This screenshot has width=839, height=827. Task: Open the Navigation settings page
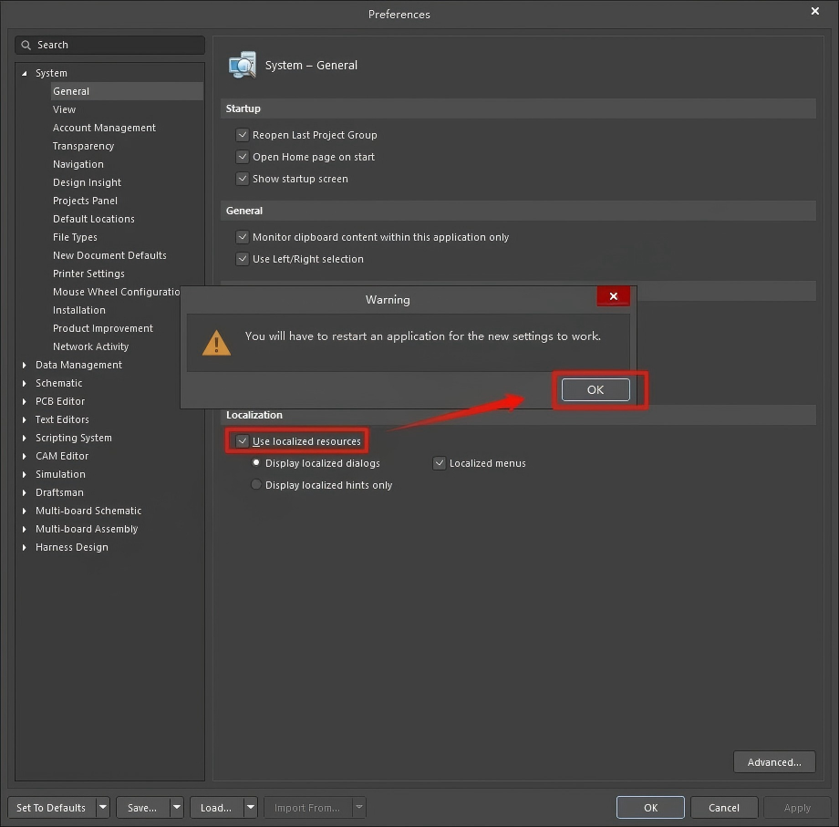pos(78,164)
